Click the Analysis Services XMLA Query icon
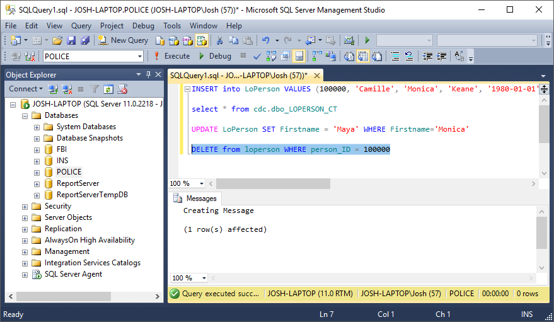This screenshot has width=554, height=322. pos(202,40)
